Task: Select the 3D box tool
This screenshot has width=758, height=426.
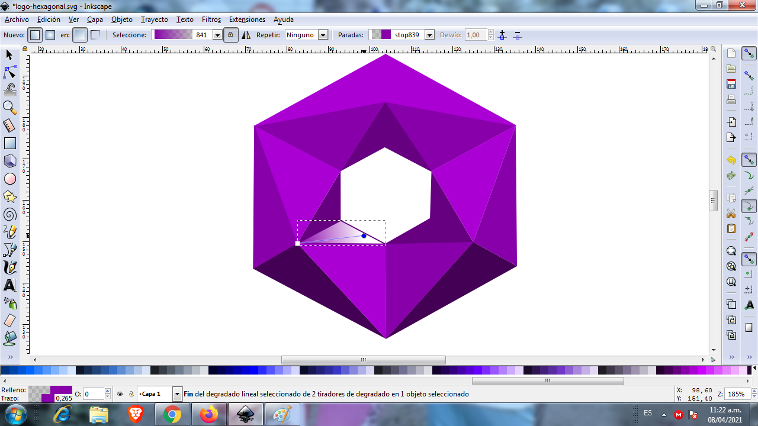Action: coord(9,161)
